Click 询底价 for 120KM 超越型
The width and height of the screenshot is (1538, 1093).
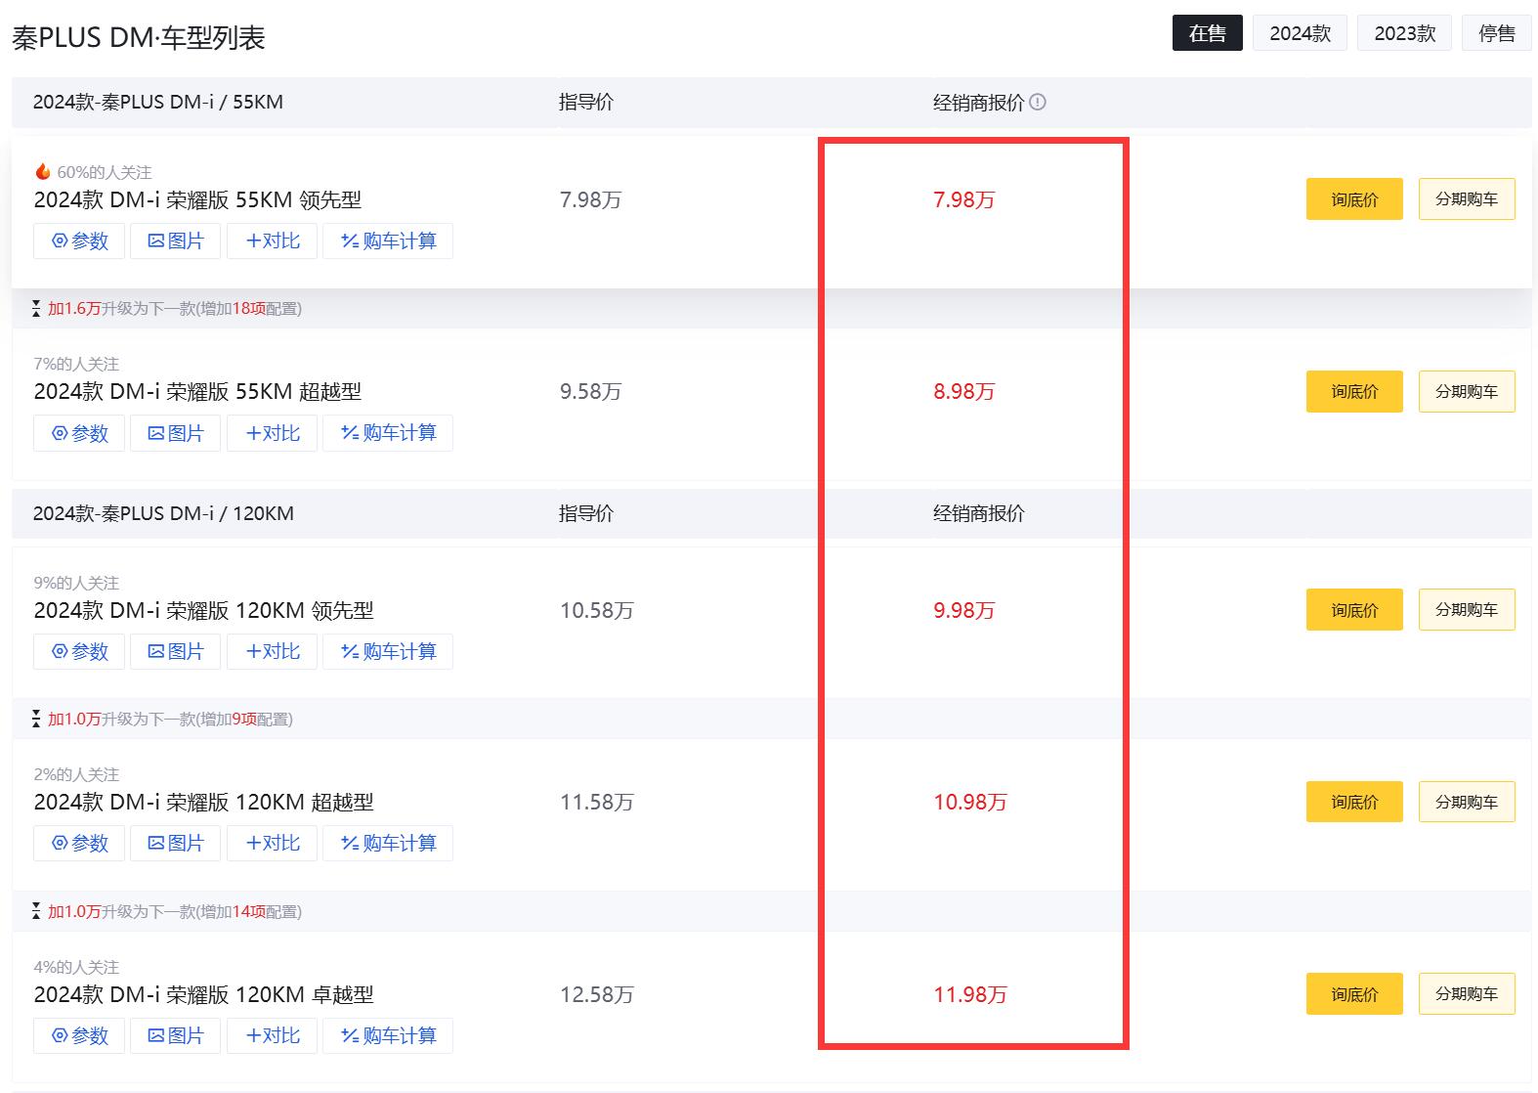pyautogui.click(x=1354, y=802)
